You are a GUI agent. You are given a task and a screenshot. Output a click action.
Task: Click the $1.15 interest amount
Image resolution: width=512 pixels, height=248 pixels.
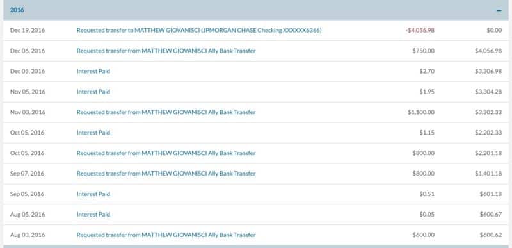[x=427, y=133]
